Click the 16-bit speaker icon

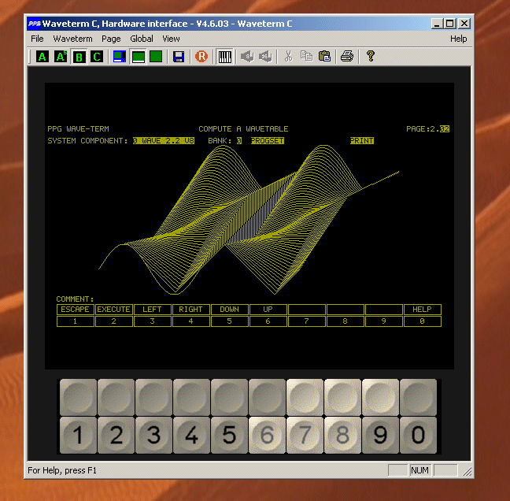click(265, 57)
